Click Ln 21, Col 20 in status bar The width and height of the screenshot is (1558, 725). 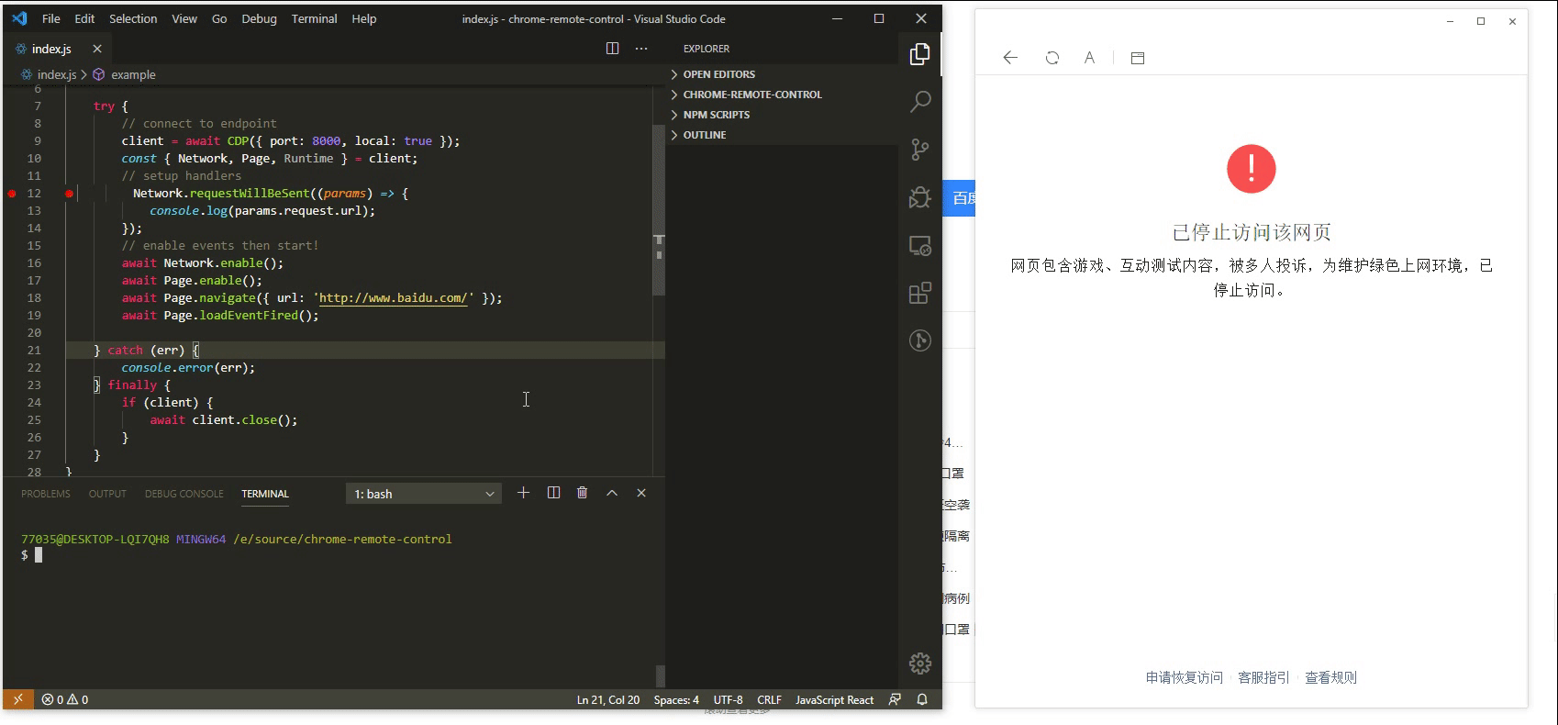coord(607,699)
